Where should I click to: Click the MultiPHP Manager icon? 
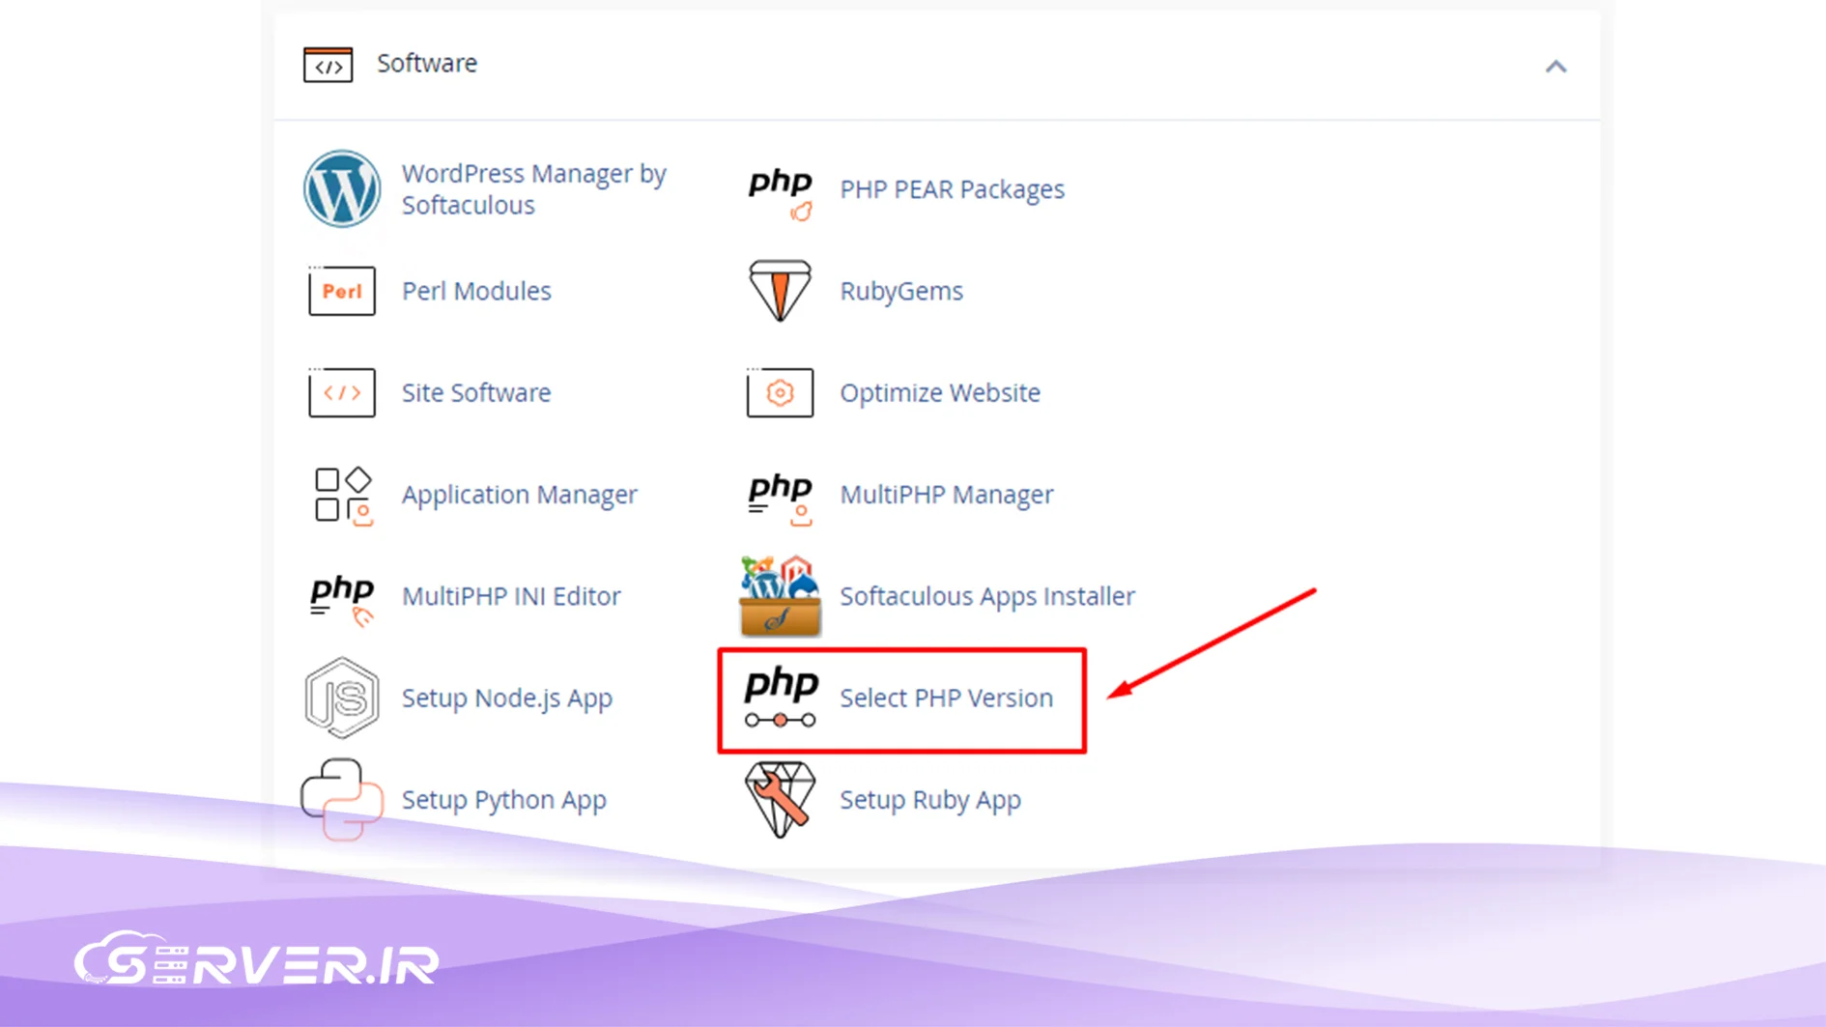pos(780,499)
